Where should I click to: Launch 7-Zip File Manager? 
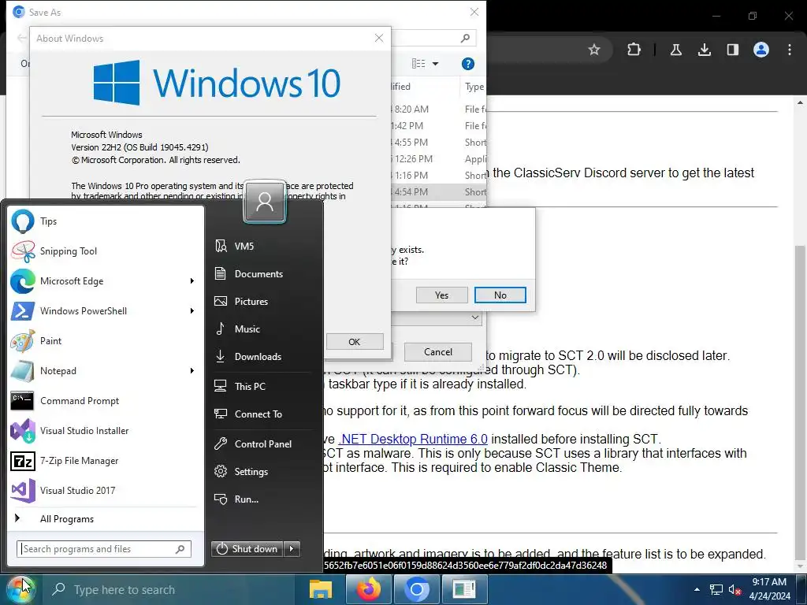coord(106,460)
